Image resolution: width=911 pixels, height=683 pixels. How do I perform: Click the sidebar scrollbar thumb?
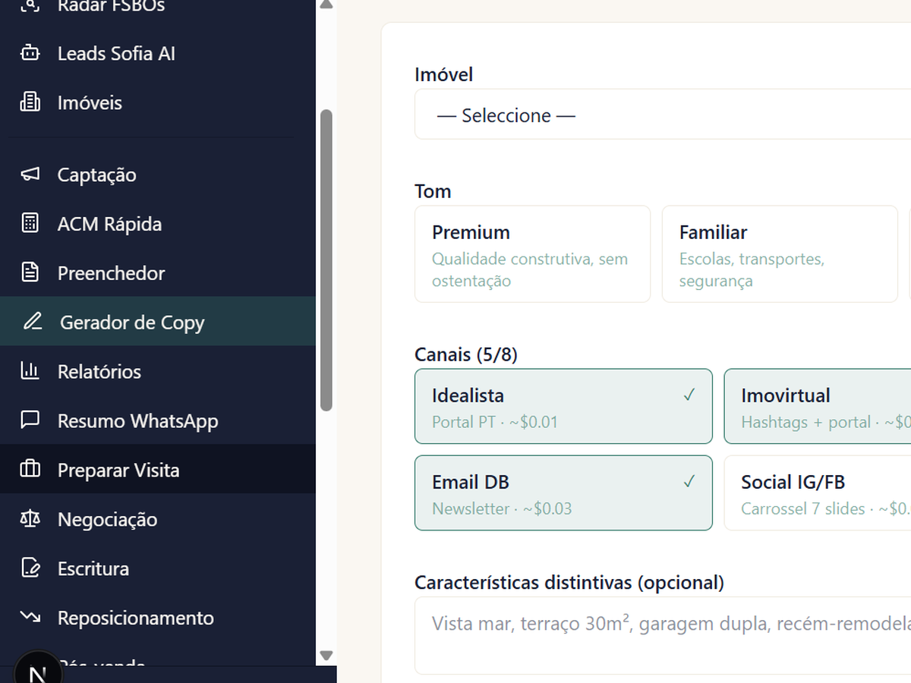click(326, 260)
